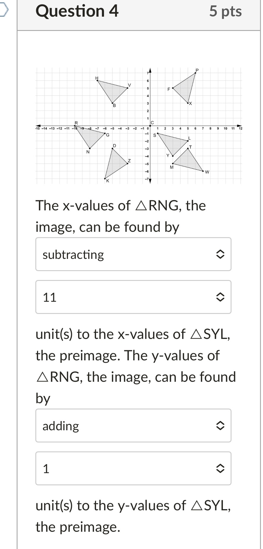Click the text reading the preimage
The image size is (263, 549).
coord(77,527)
